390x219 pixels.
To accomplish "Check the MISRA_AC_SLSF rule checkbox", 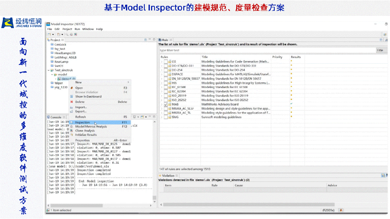I will pos(166,109).
